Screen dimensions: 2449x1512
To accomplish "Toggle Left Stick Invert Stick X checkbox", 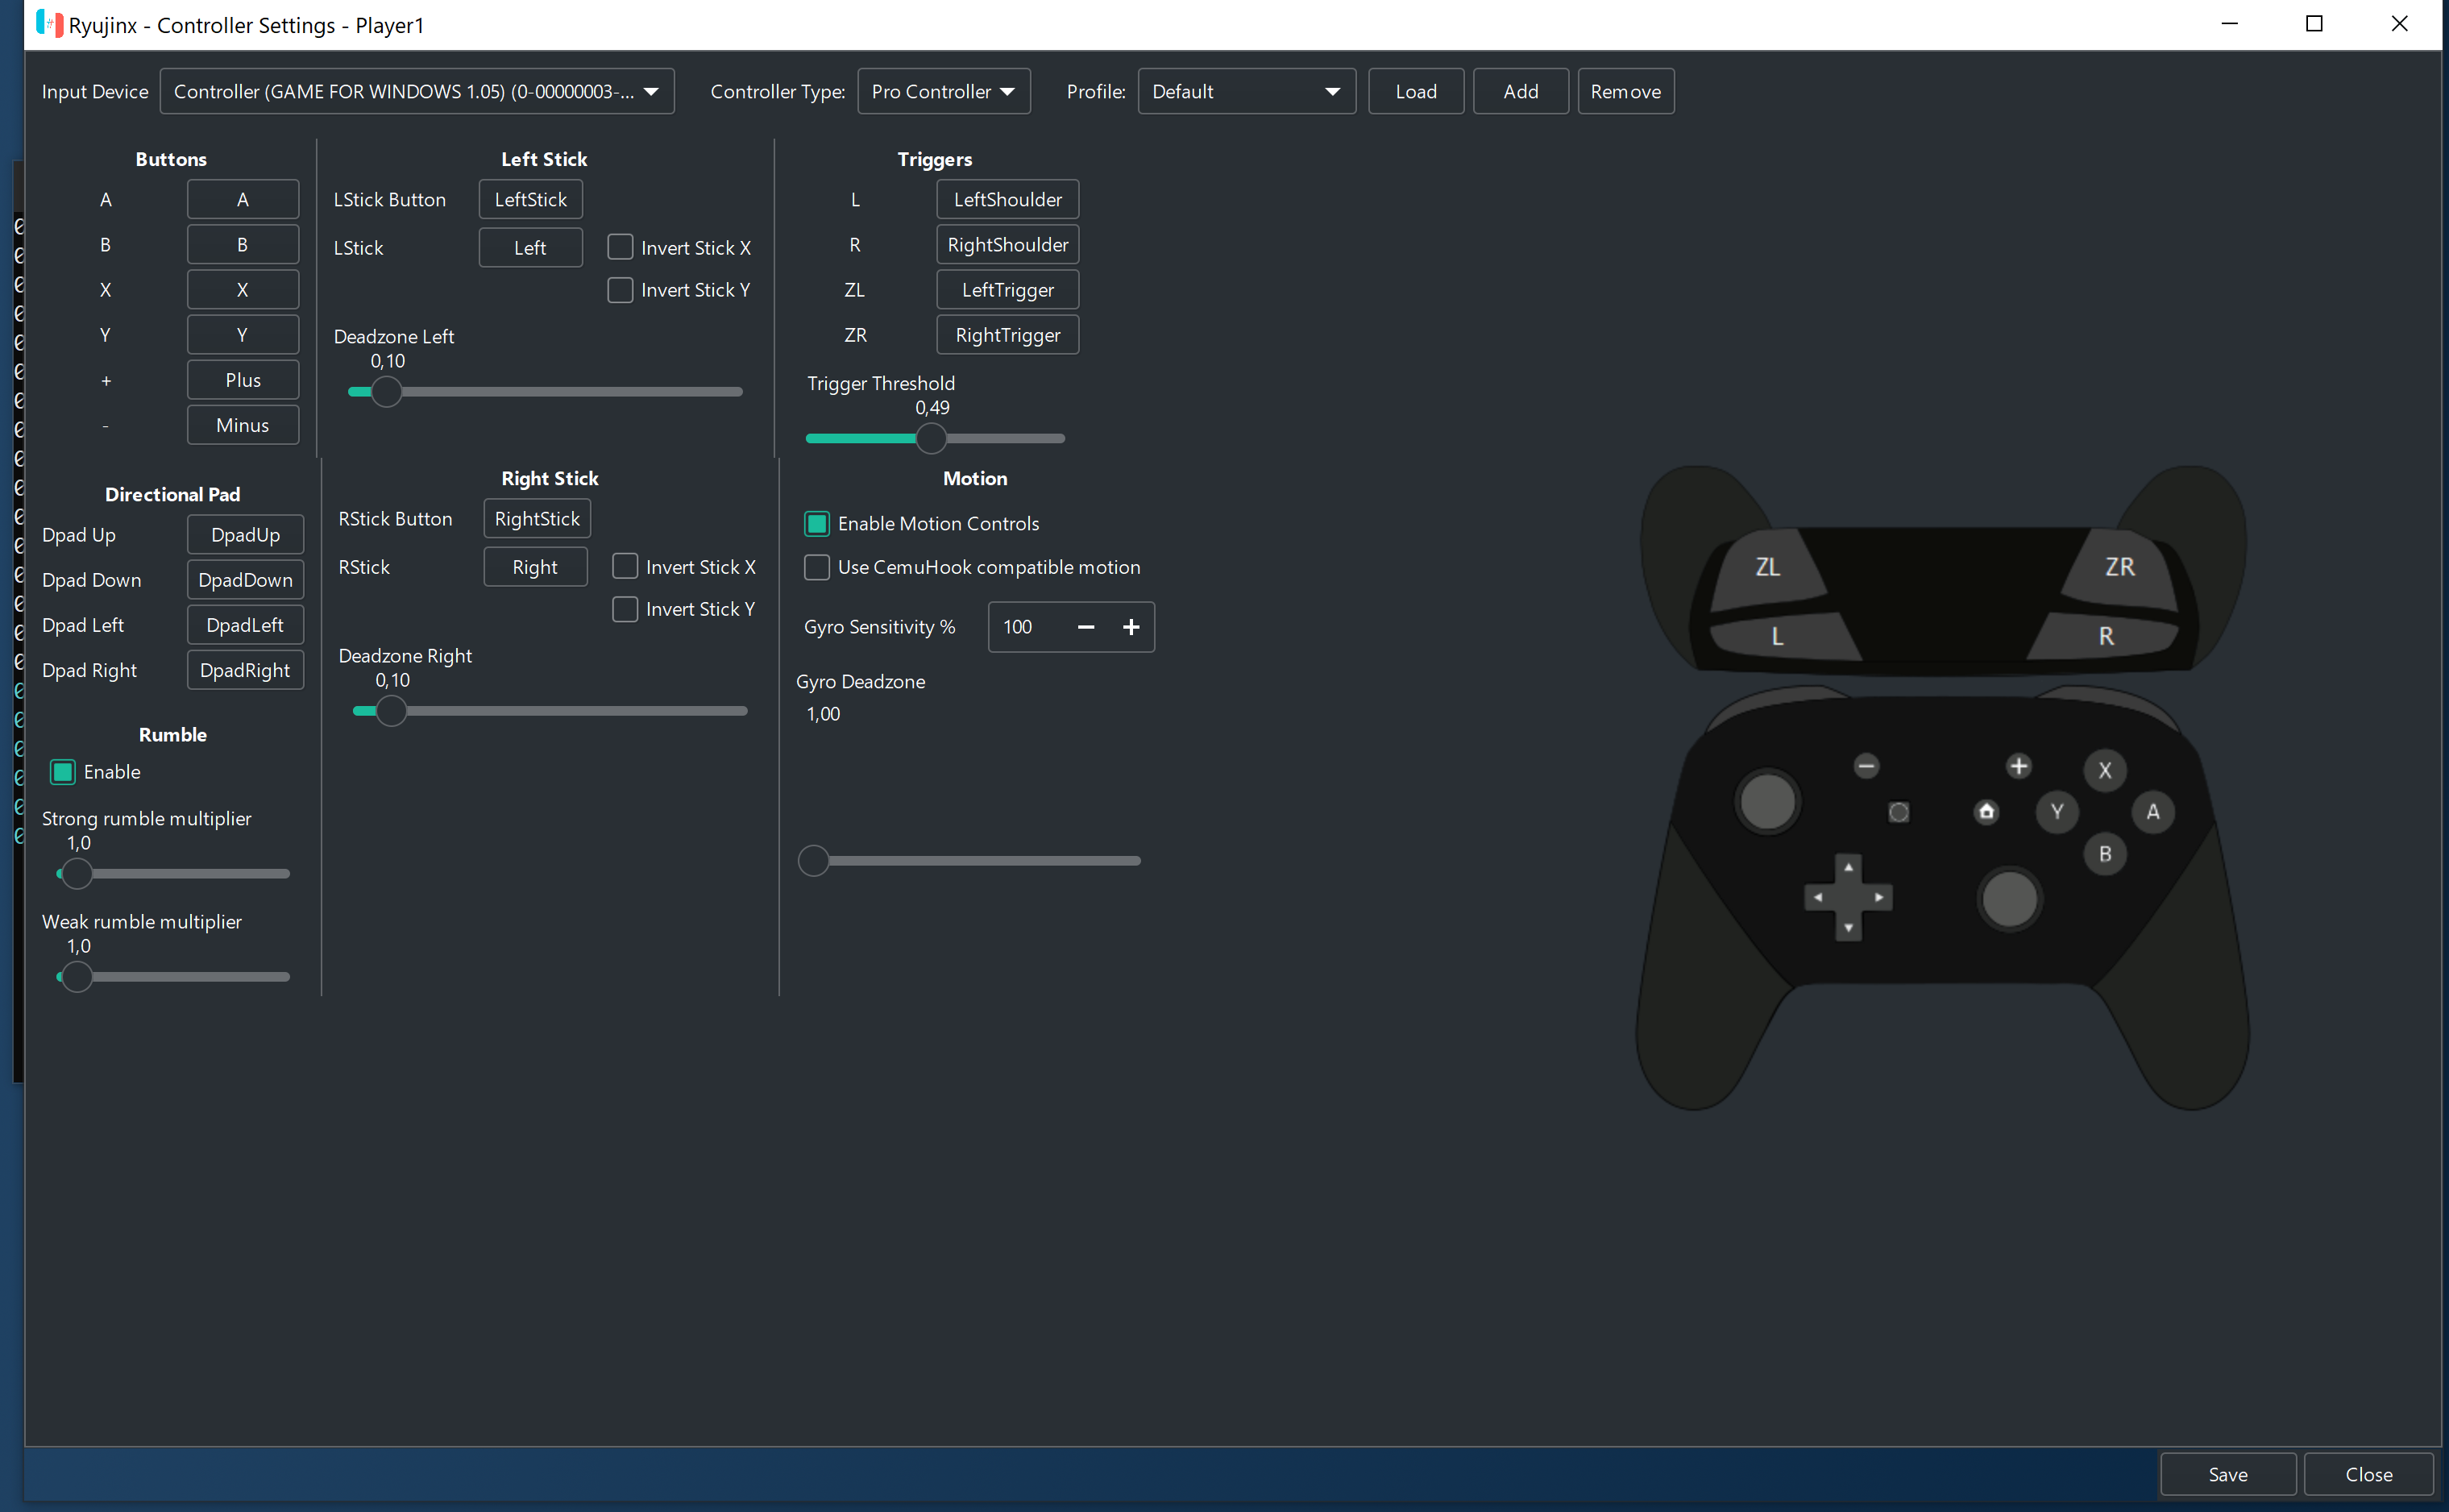I will coord(620,247).
